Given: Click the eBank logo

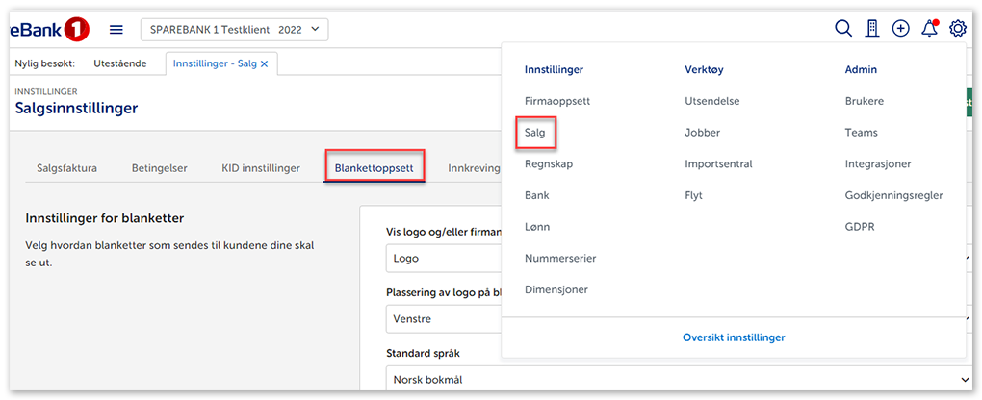Looking at the screenshot, I should click(50, 30).
